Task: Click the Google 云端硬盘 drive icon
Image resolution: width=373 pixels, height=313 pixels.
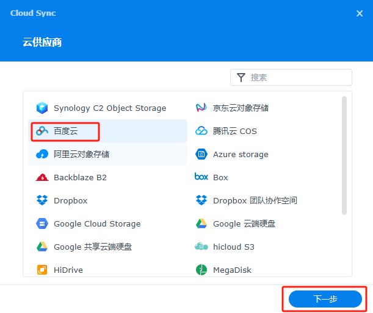Action: tap(201, 223)
